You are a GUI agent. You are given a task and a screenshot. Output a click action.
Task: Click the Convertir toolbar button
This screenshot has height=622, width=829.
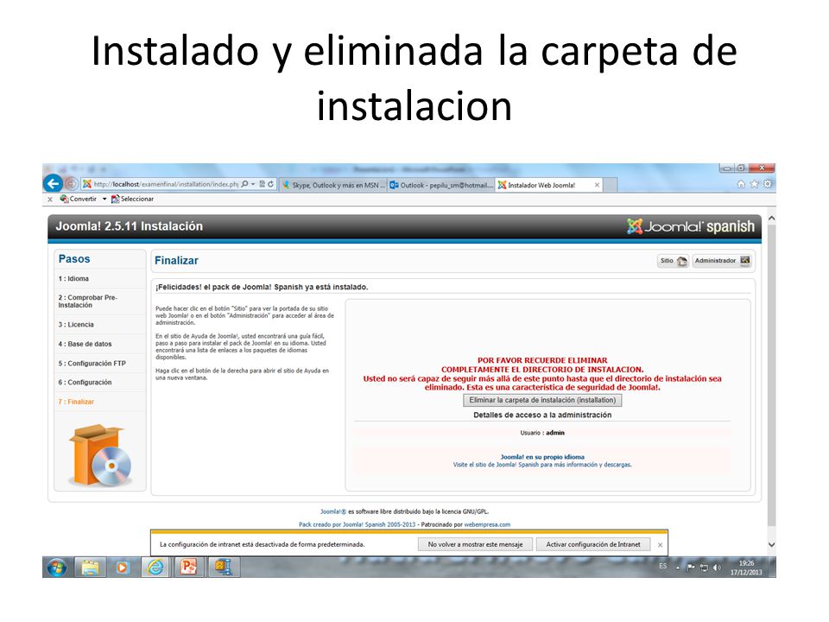tap(79, 199)
